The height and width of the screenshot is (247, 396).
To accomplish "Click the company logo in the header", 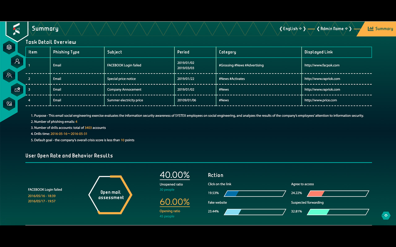I will pos(17,29).
